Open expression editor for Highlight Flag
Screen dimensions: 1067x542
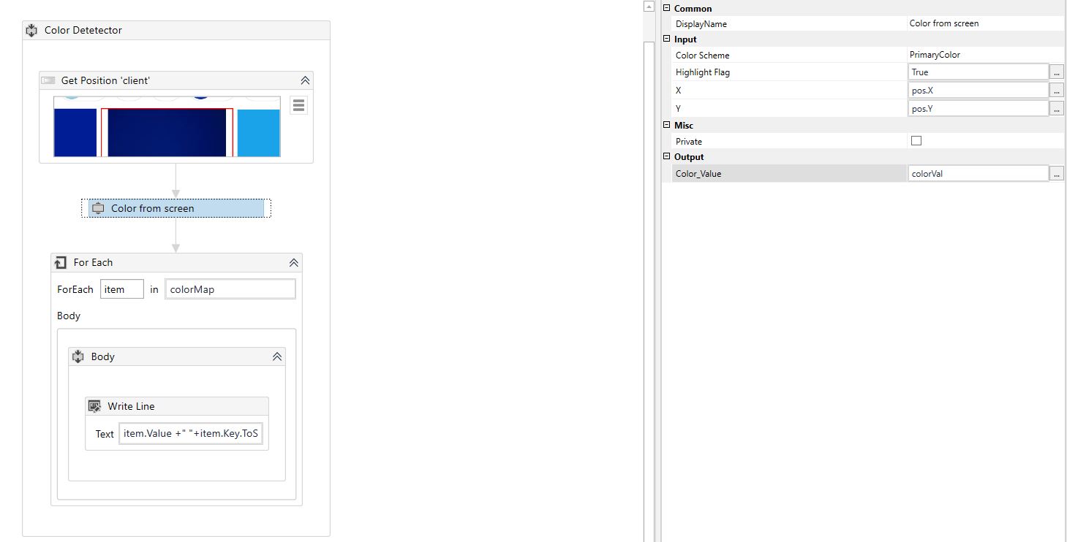[1057, 72]
